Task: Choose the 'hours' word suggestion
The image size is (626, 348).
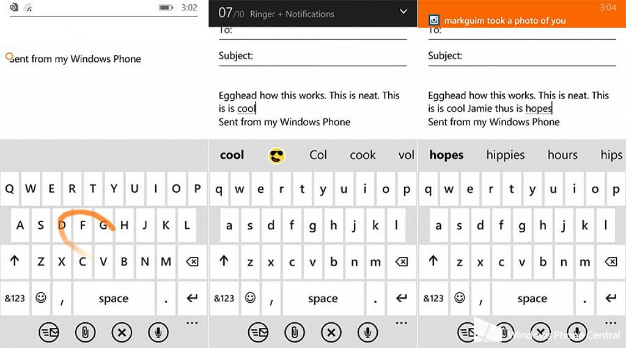Action: coord(562,155)
